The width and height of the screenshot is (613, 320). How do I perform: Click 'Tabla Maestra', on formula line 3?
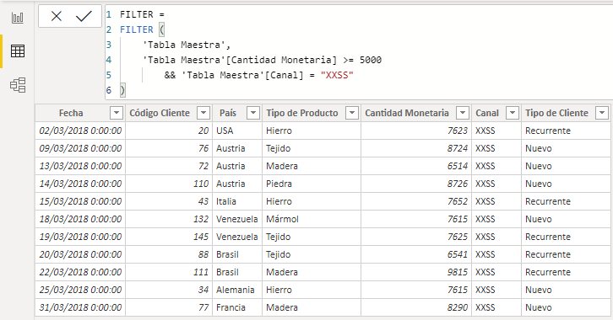click(x=187, y=45)
